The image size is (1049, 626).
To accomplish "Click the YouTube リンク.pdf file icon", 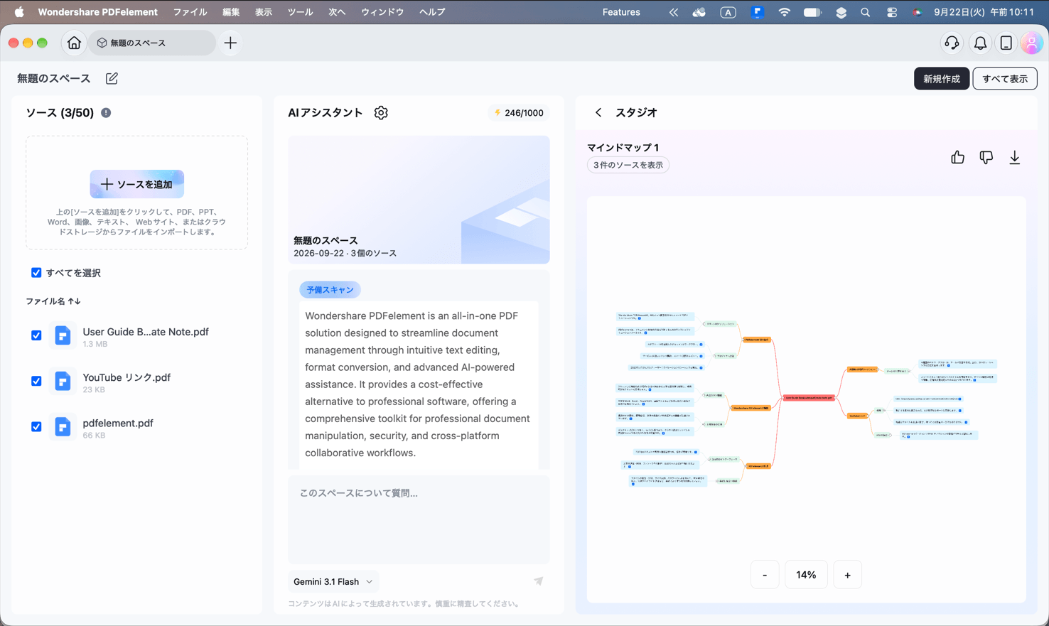I will coord(63,382).
